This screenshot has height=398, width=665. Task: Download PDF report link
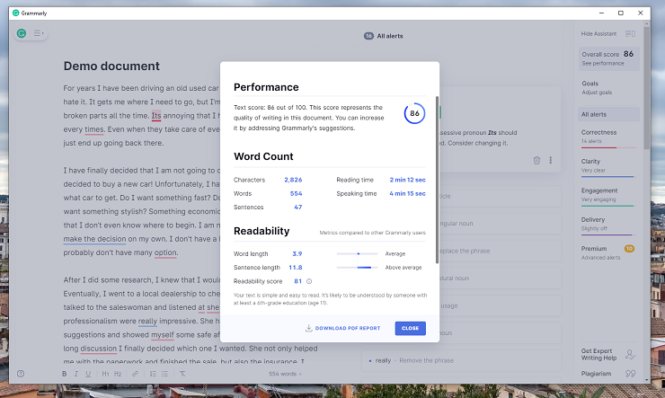click(348, 328)
